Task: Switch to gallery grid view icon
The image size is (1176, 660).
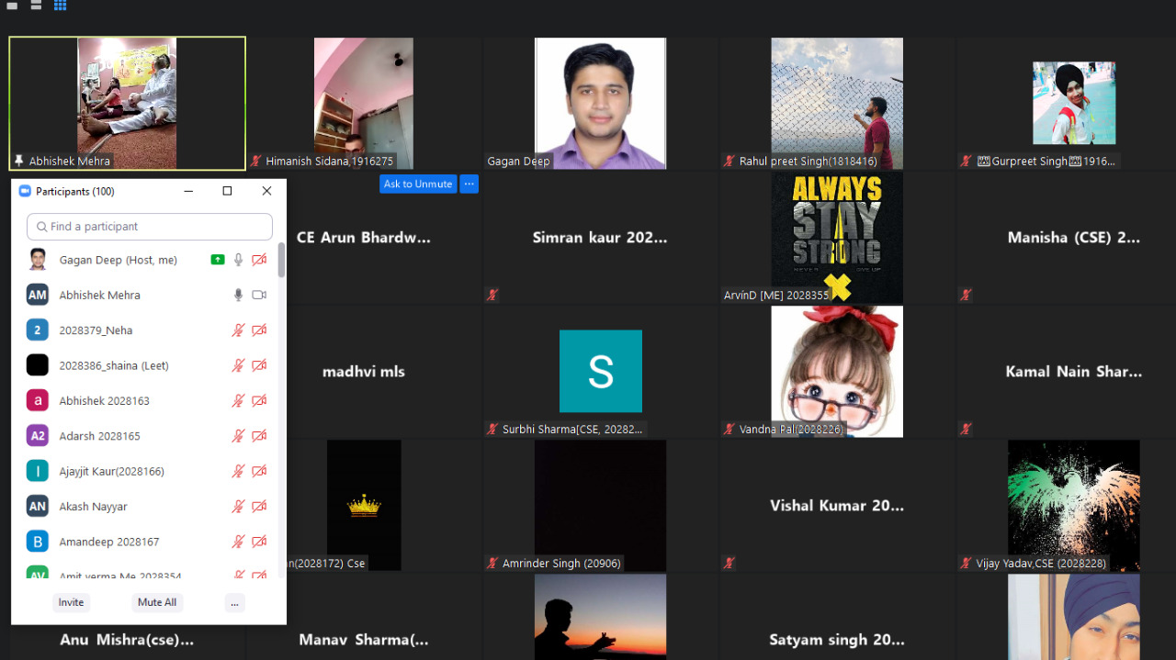Action: pyautogui.click(x=60, y=5)
